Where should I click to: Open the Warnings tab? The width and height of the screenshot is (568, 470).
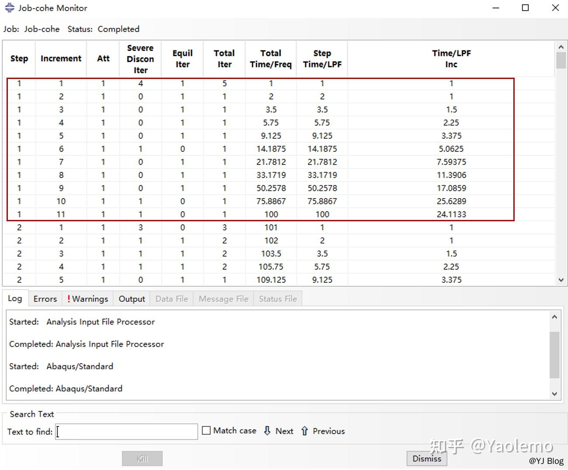point(87,299)
